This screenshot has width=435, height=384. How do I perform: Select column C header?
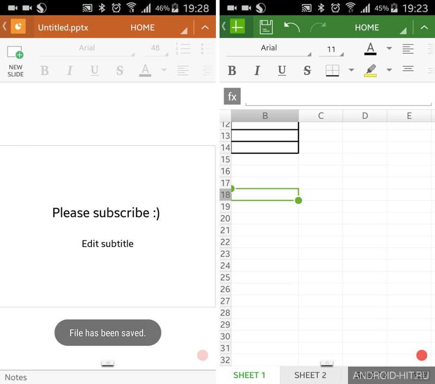pyautogui.click(x=321, y=116)
